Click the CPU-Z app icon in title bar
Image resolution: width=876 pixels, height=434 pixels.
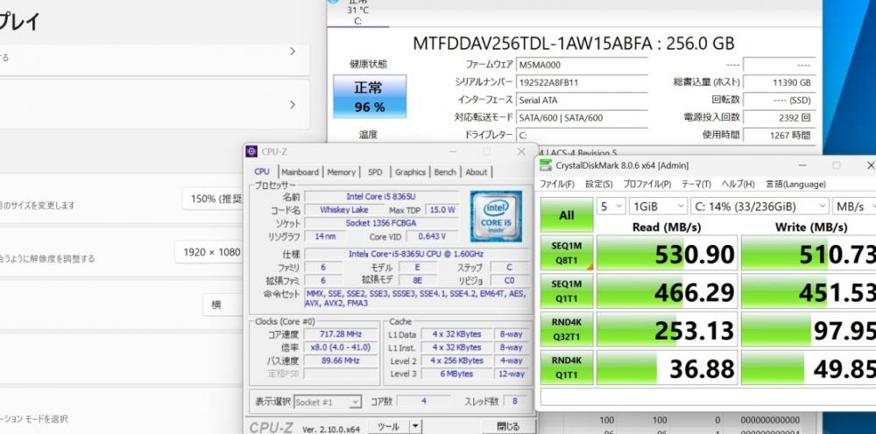tap(251, 151)
